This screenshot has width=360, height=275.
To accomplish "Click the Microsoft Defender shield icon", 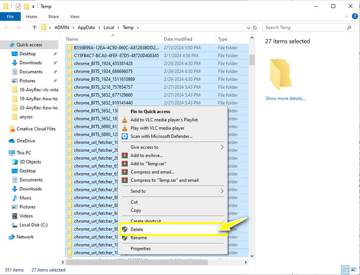I will click(x=125, y=136).
